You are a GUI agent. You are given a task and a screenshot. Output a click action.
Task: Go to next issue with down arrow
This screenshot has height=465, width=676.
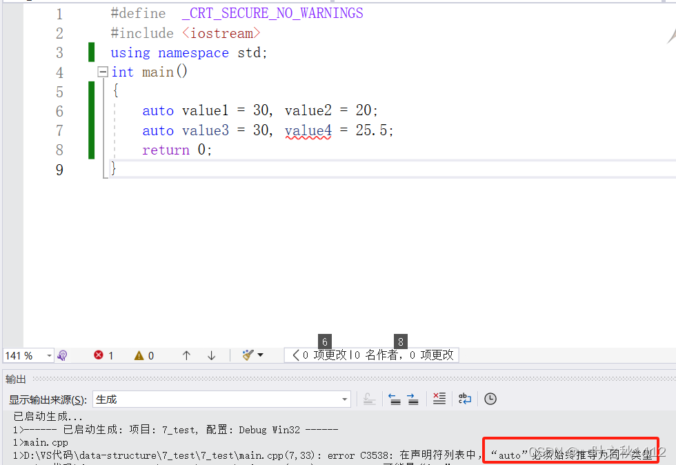pos(211,355)
